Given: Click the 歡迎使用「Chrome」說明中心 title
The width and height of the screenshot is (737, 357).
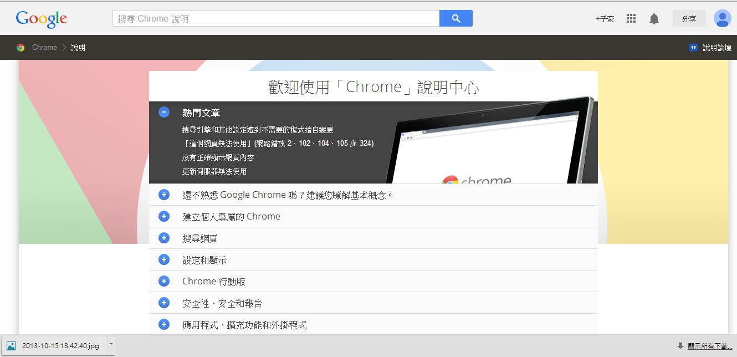Looking at the screenshot, I should point(373,87).
